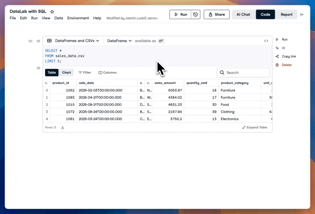Click the SQL query editor area
The image size is (315, 214).
(x=157, y=56)
